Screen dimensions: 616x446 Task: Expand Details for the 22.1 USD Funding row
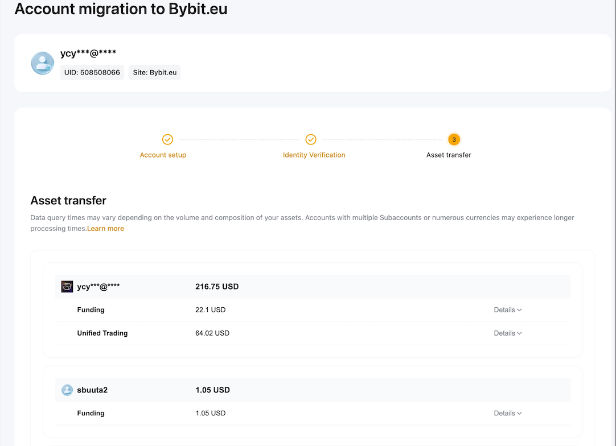[507, 310]
